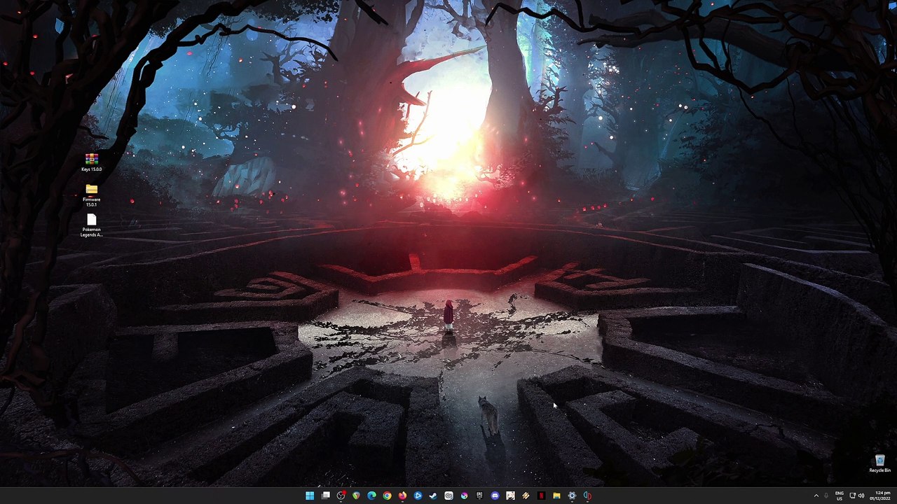Launch Firefox from the taskbar
This screenshot has height=504, width=897.
[402, 496]
